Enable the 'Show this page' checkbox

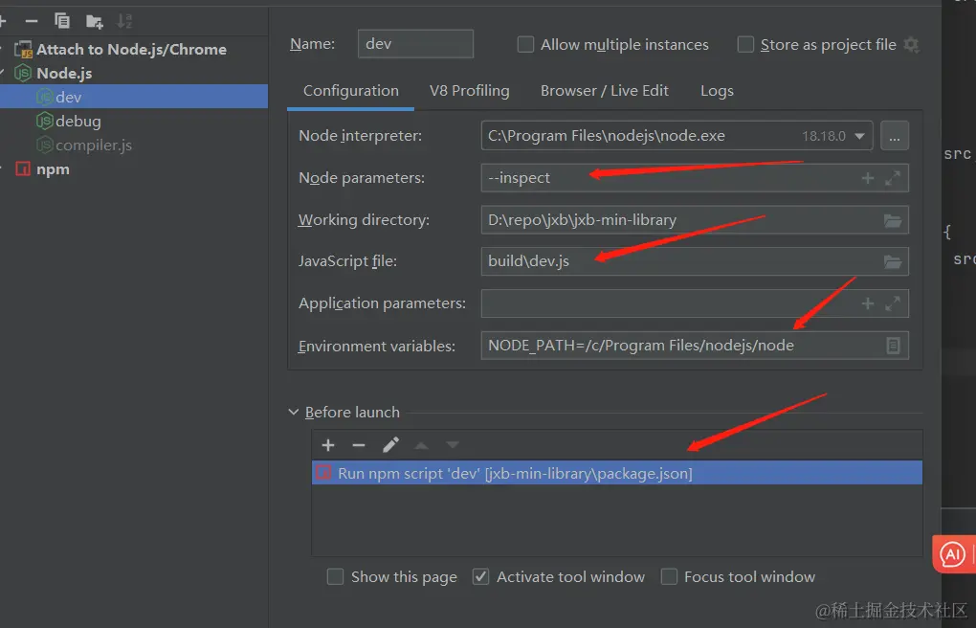(336, 577)
